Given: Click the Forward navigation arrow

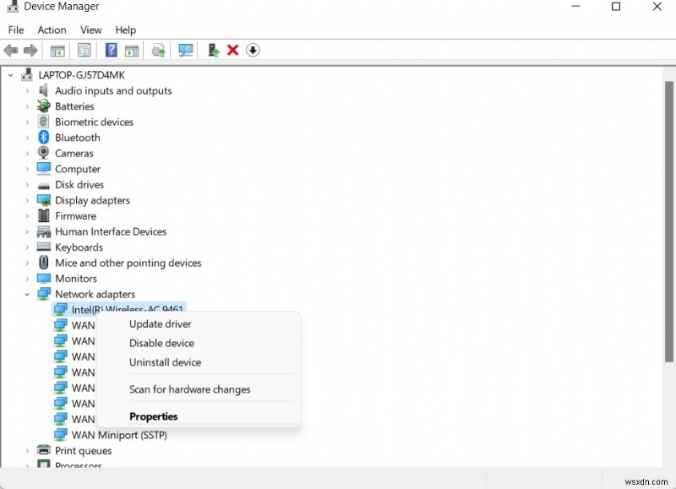Looking at the screenshot, I should [32, 51].
